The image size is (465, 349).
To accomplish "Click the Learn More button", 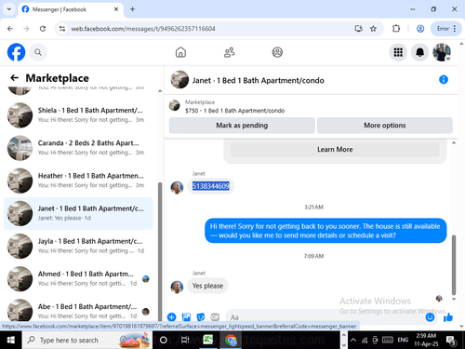I will [x=335, y=149].
